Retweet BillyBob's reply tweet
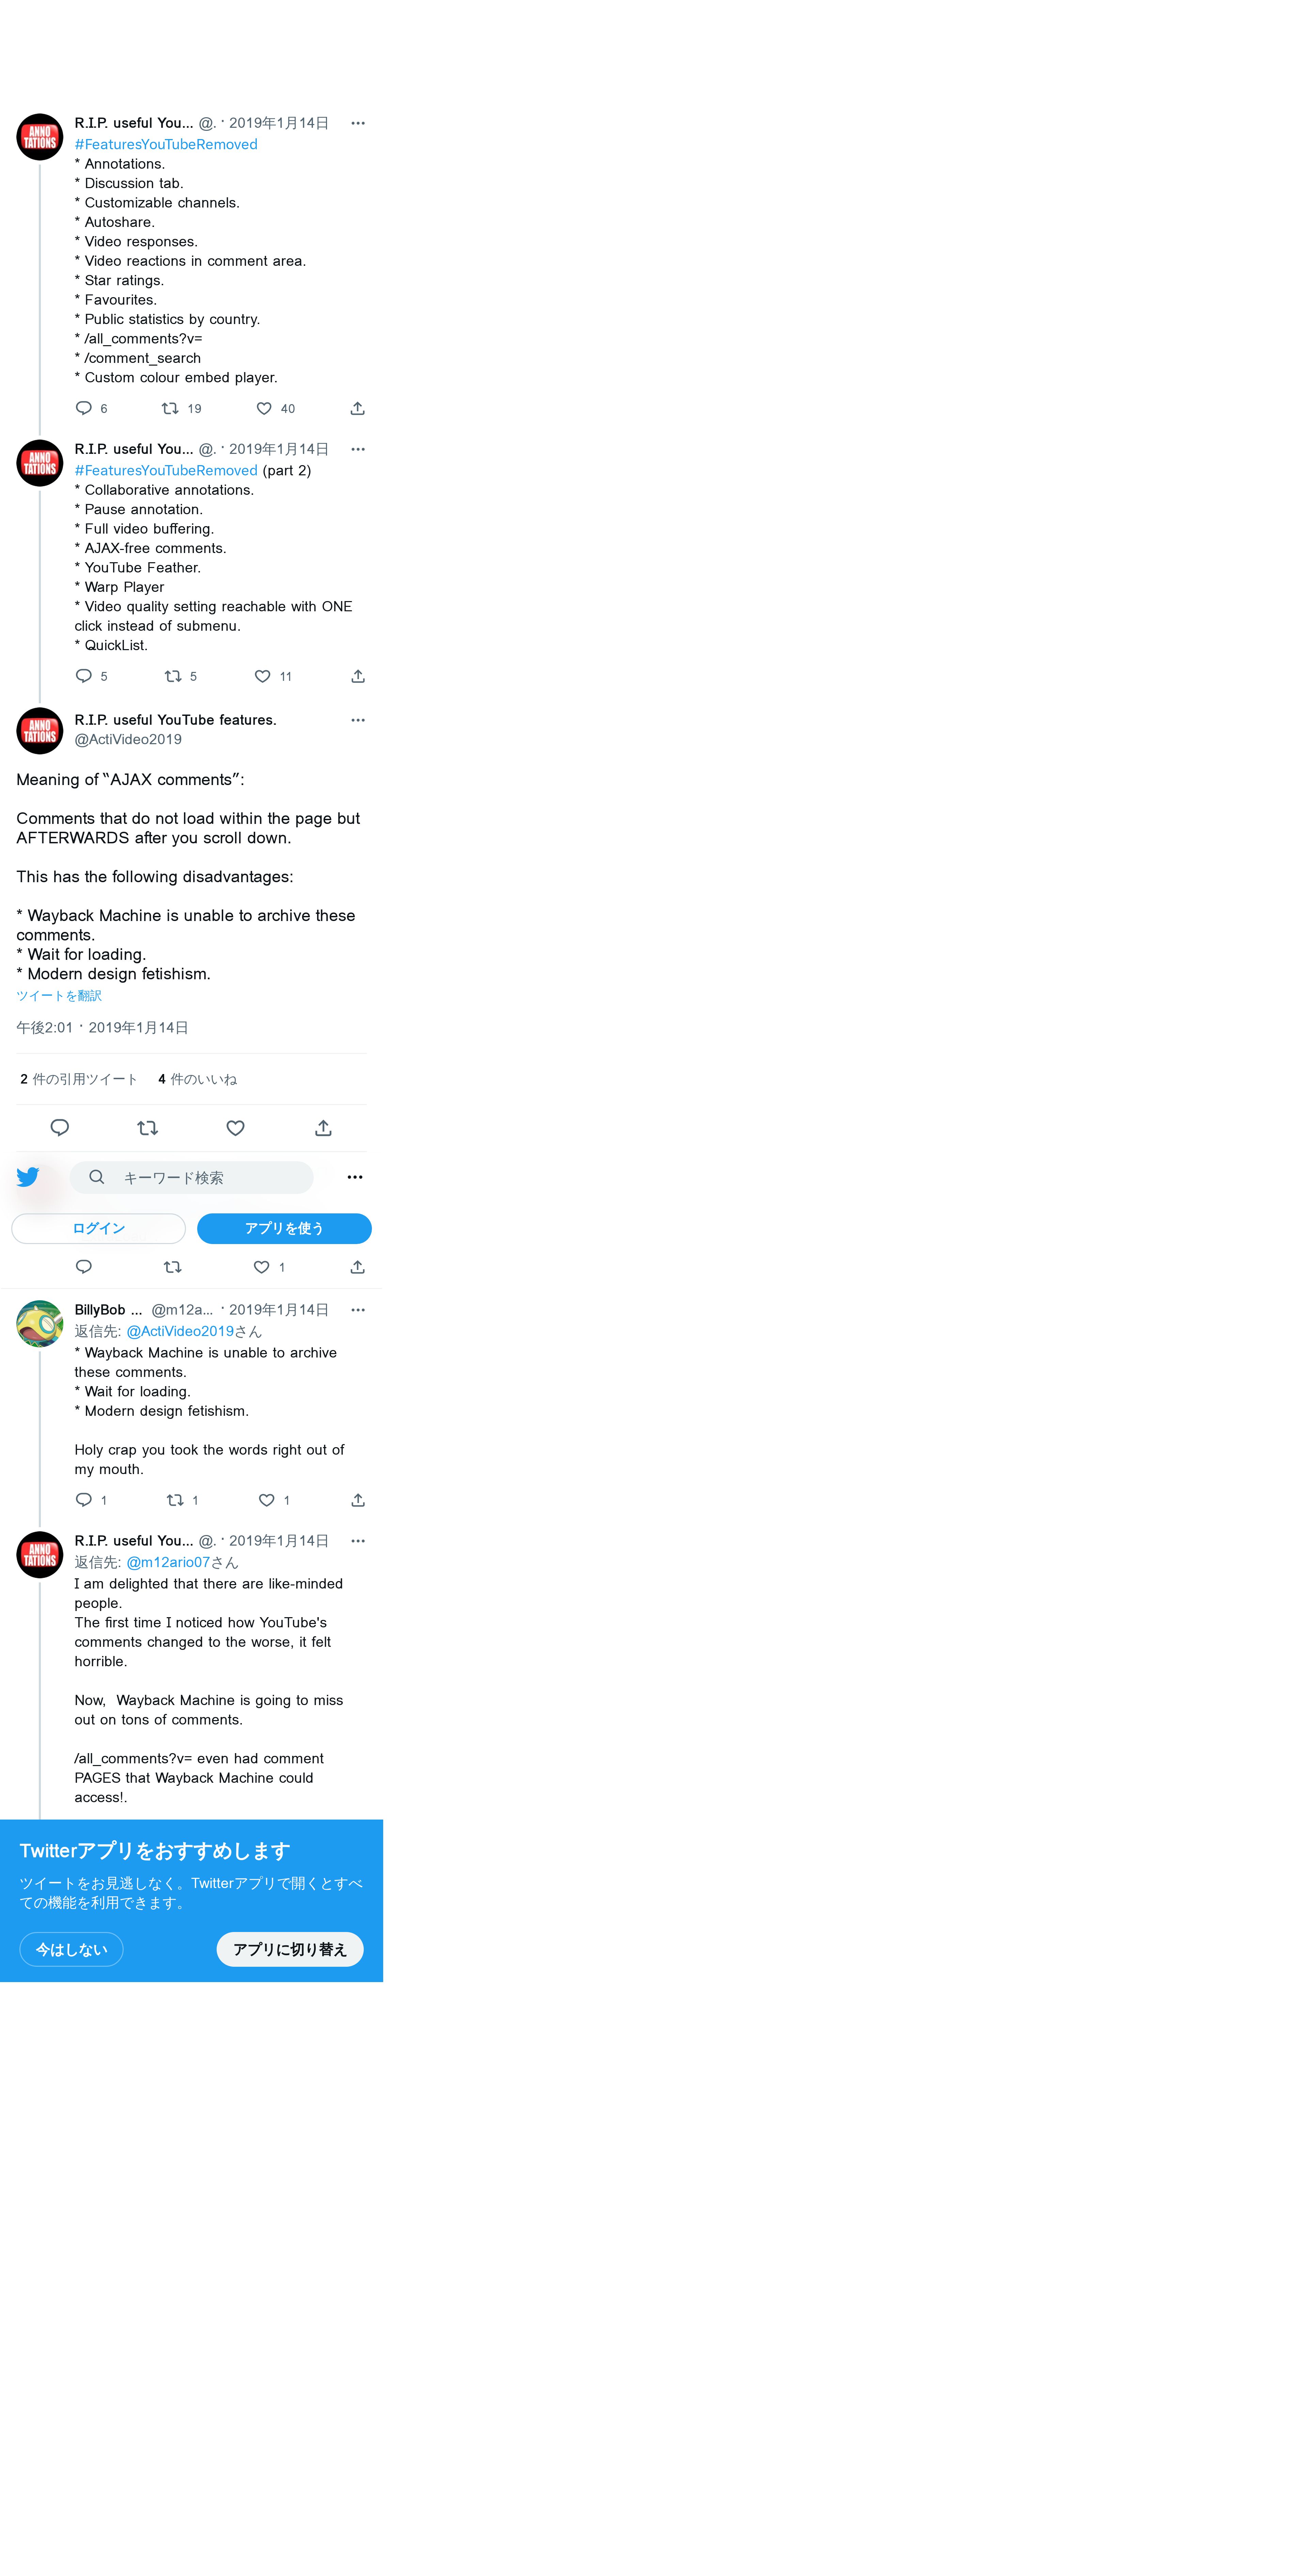The width and height of the screenshot is (1312, 2576). coord(175,1500)
